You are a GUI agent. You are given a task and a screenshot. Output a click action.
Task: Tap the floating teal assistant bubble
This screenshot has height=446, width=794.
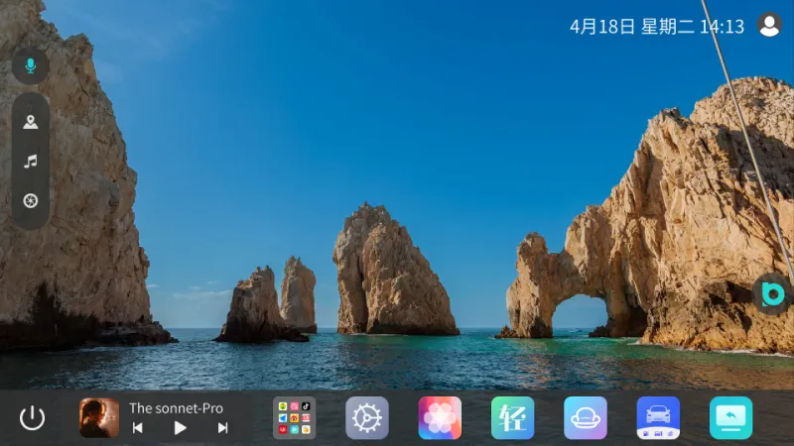[x=773, y=294]
